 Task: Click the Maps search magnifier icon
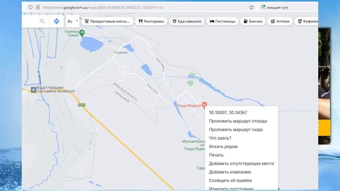(42, 21)
